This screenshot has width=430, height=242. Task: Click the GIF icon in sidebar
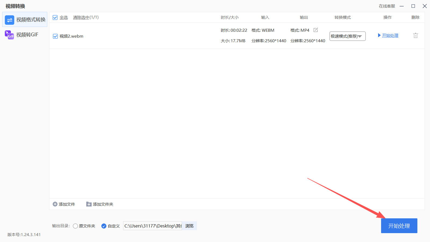pos(9,35)
